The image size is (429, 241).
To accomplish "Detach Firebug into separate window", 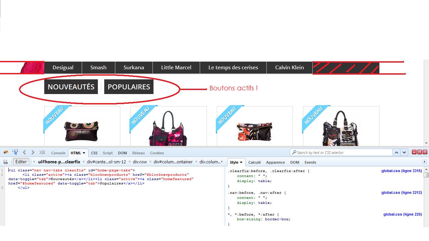I will click(x=420, y=152).
